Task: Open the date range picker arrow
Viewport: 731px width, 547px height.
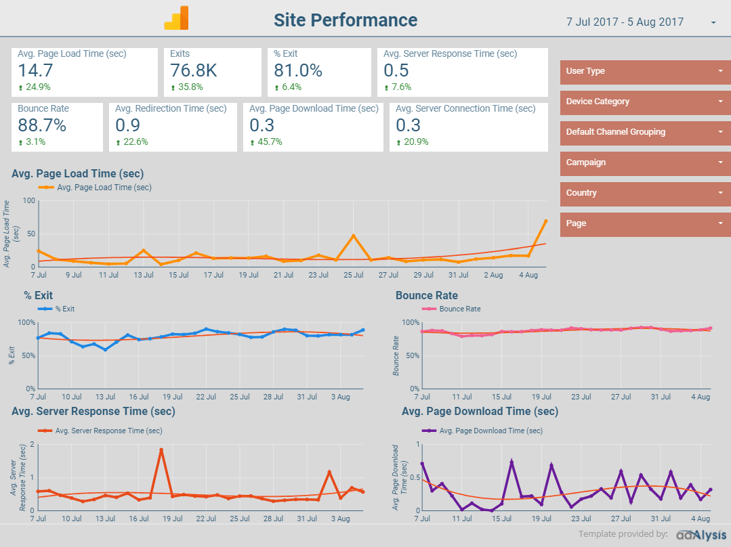Action: coord(713,23)
